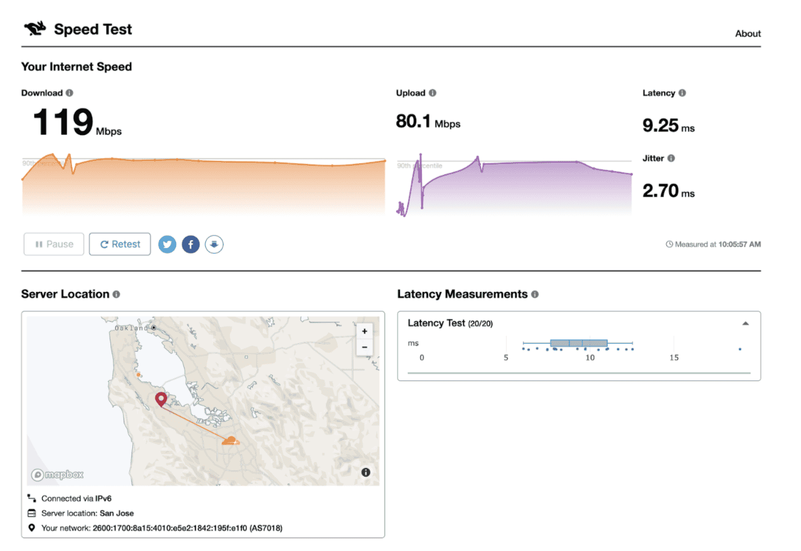Click the Speed Test running rabbit logo
The height and width of the screenshot is (551, 801).
34,29
